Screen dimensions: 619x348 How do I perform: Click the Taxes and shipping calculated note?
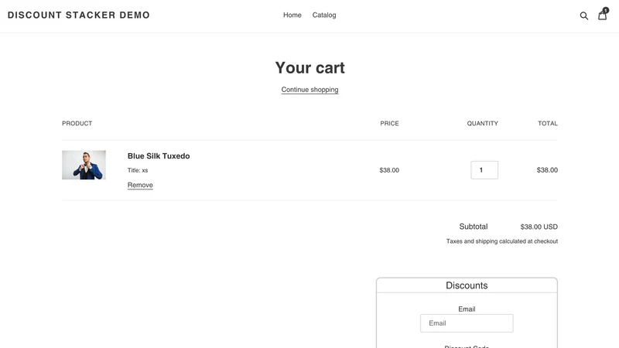click(501, 241)
